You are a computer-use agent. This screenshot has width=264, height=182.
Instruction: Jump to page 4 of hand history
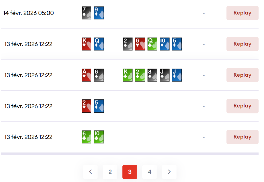[149, 172]
